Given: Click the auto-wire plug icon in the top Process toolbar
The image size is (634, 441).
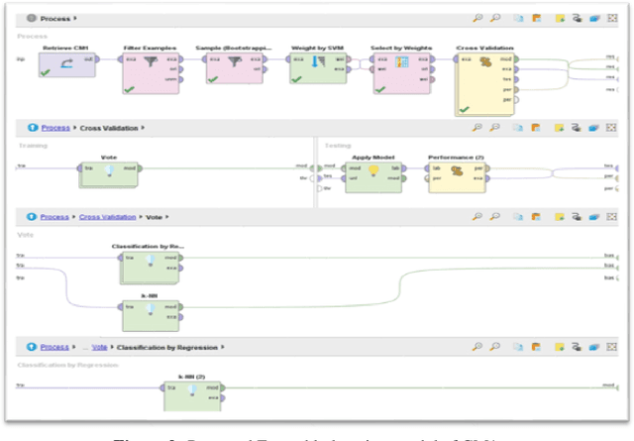Looking at the screenshot, I should (x=577, y=18).
